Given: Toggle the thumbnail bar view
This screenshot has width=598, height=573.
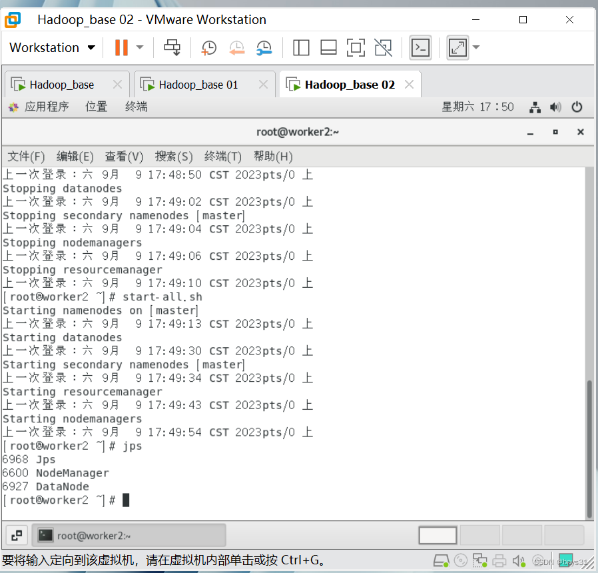Looking at the screenshot, I should pos(328,48).
